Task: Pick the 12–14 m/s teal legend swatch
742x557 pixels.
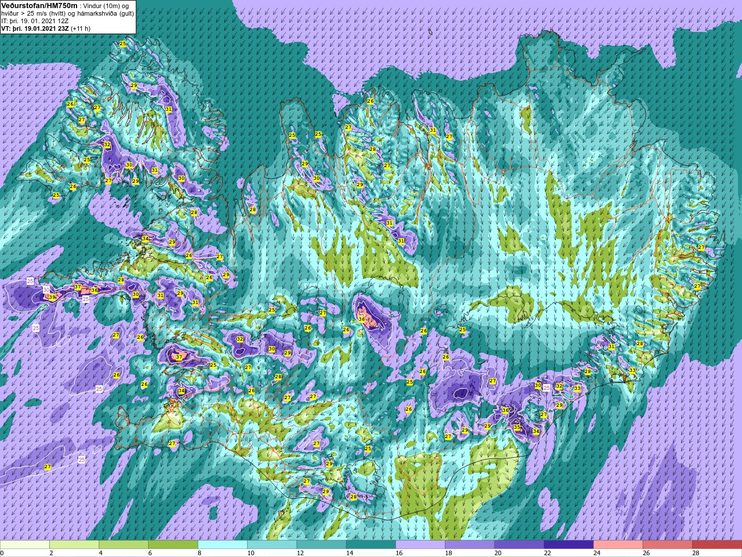Action: [x=321, y=545]
